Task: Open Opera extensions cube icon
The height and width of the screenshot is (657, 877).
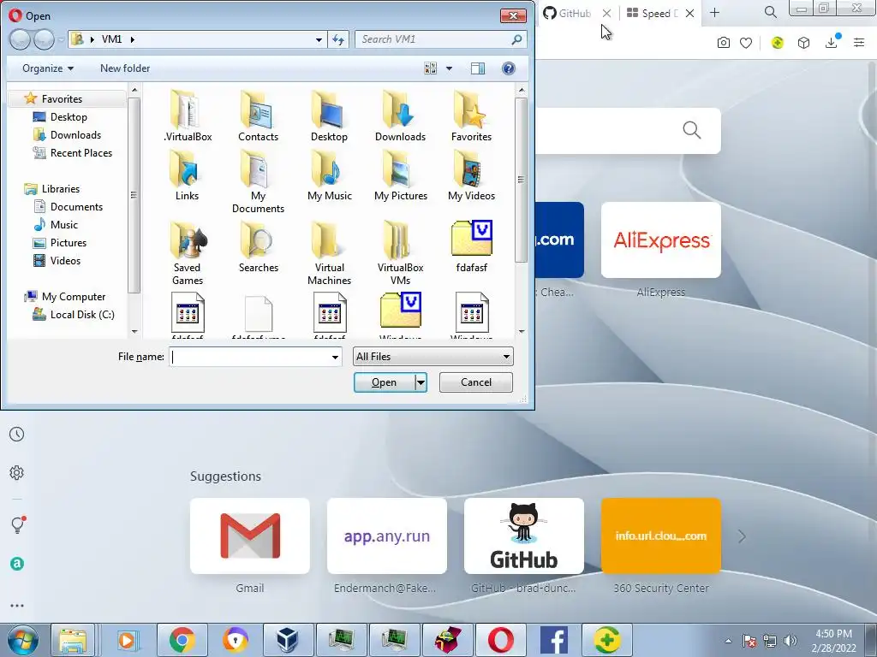Action: tap(803, 43)
